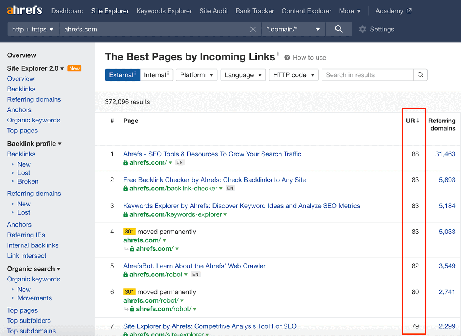This screenshot has width=461, height=336.
Task: Open the http + https protocol dropdown
Action: coord(33,29)
